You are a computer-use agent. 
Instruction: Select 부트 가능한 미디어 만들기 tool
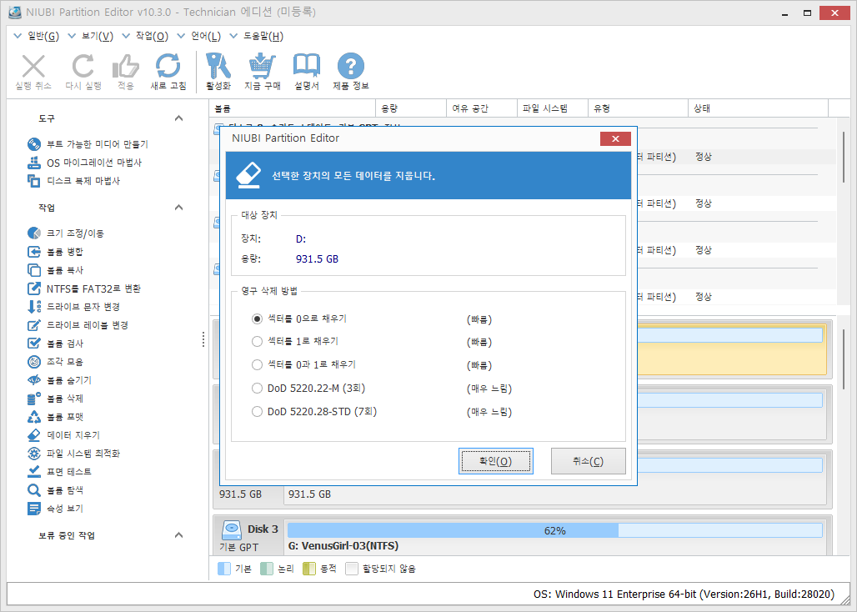(88, 144)
